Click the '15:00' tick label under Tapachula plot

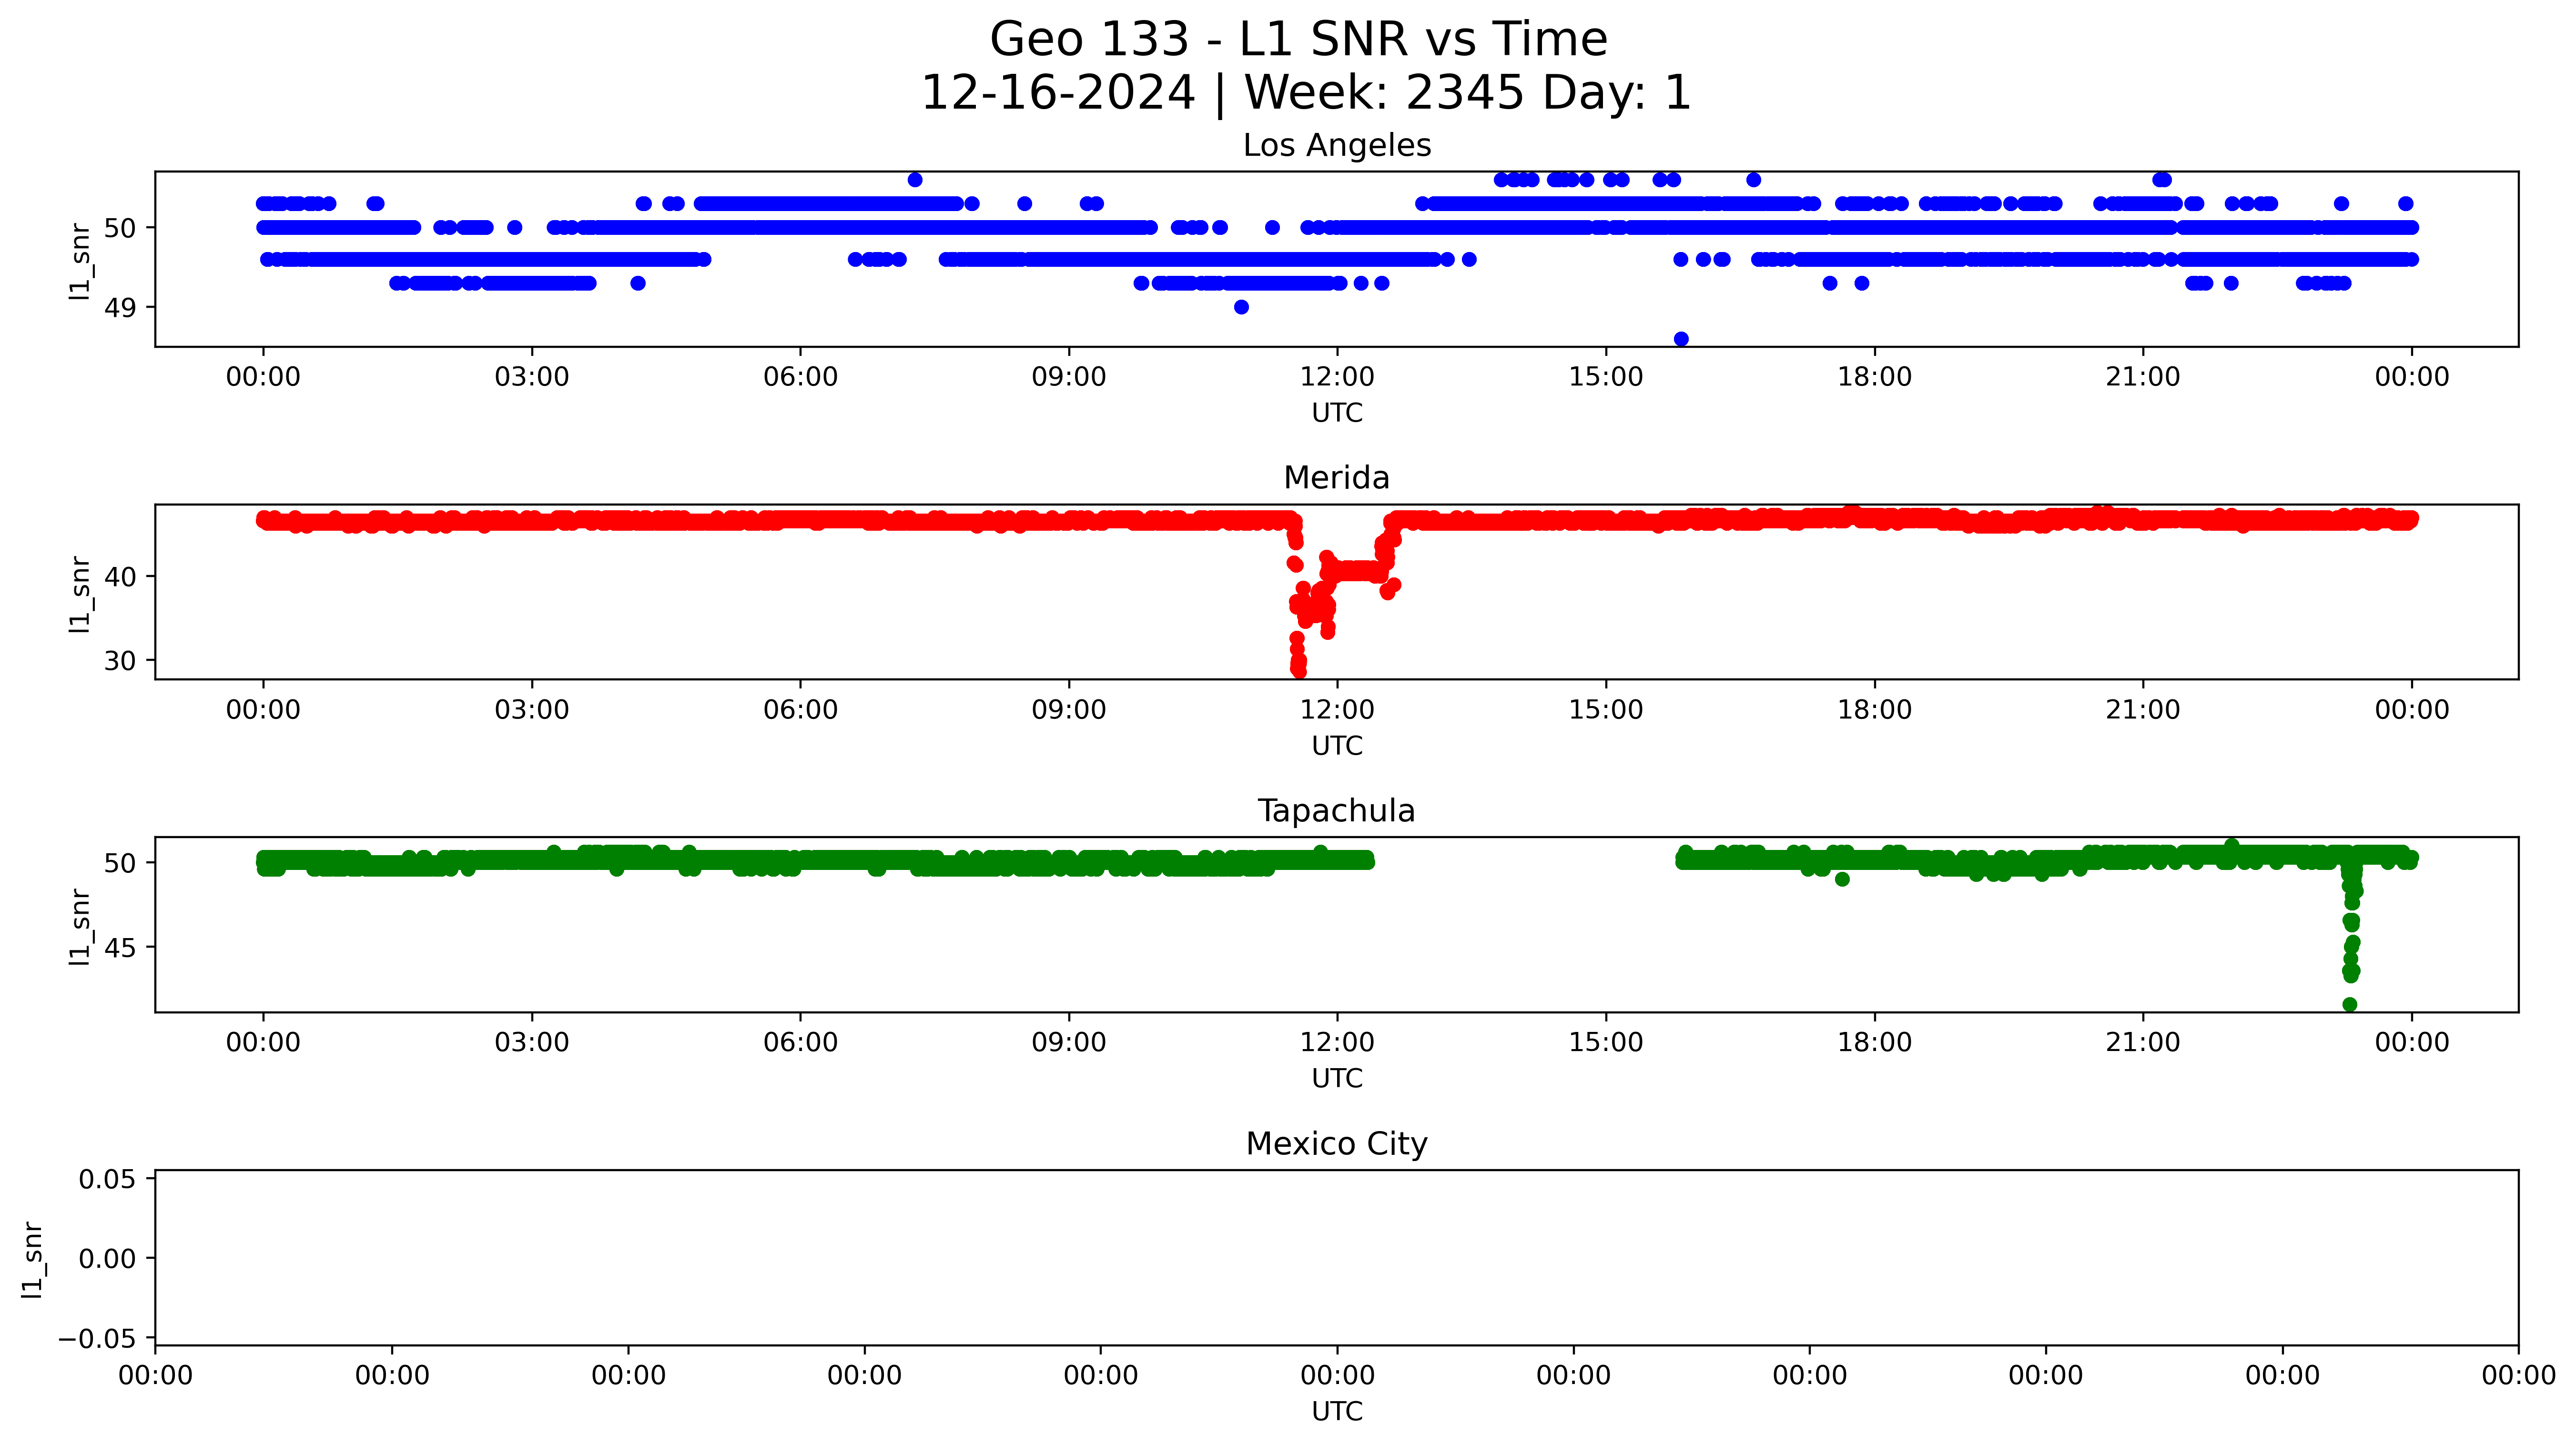pyautogui.click(x=1605, y=1042)
